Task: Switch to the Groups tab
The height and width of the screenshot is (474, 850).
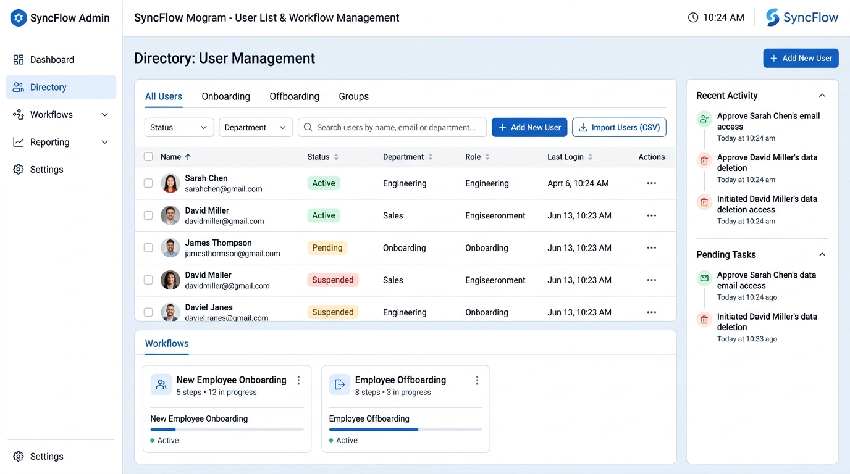Action: (353, 96)
